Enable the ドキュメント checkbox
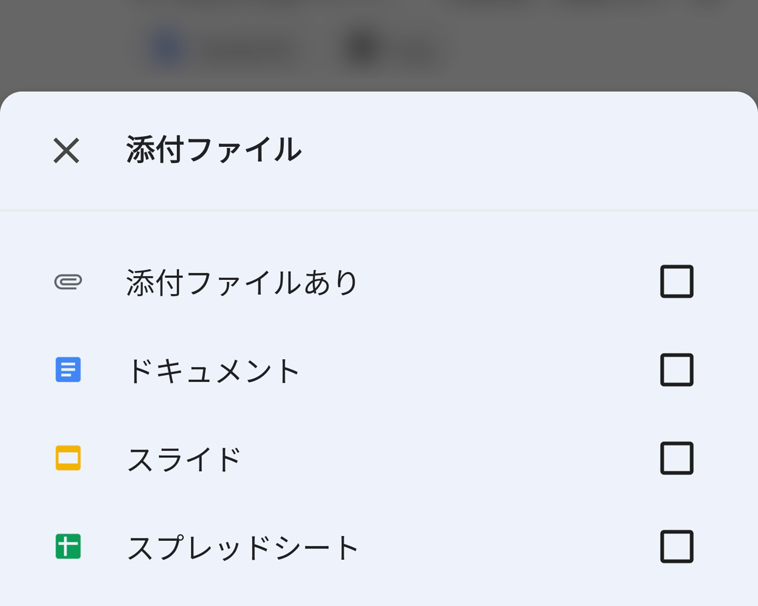The height and width of the screenshot is (606, 758). point(677,370)
